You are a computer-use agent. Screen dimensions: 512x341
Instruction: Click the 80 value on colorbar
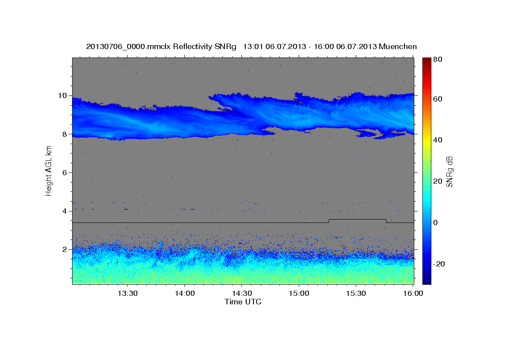tap(438, 60)
